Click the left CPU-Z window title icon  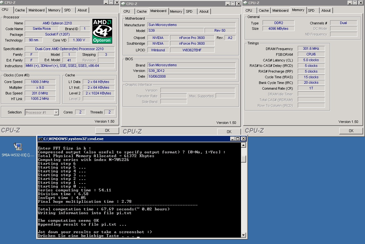coord(2,3)
